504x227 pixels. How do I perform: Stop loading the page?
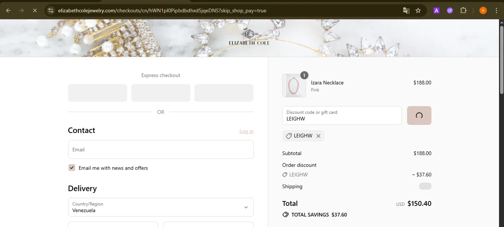coord(35,10)
